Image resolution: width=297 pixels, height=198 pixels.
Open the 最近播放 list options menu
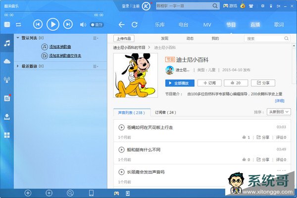(x=96, y=66)
